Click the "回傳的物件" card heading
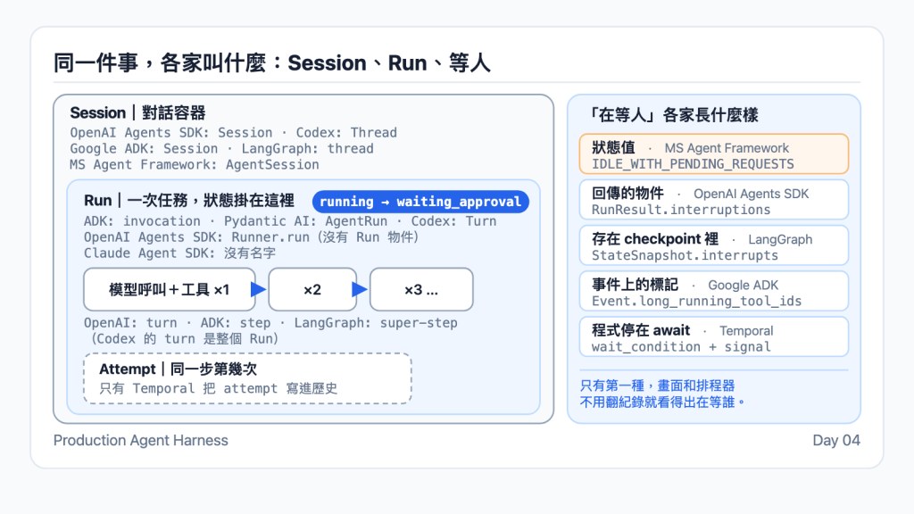This screenshot has width=914, height=514. click(x=627, y=193)
